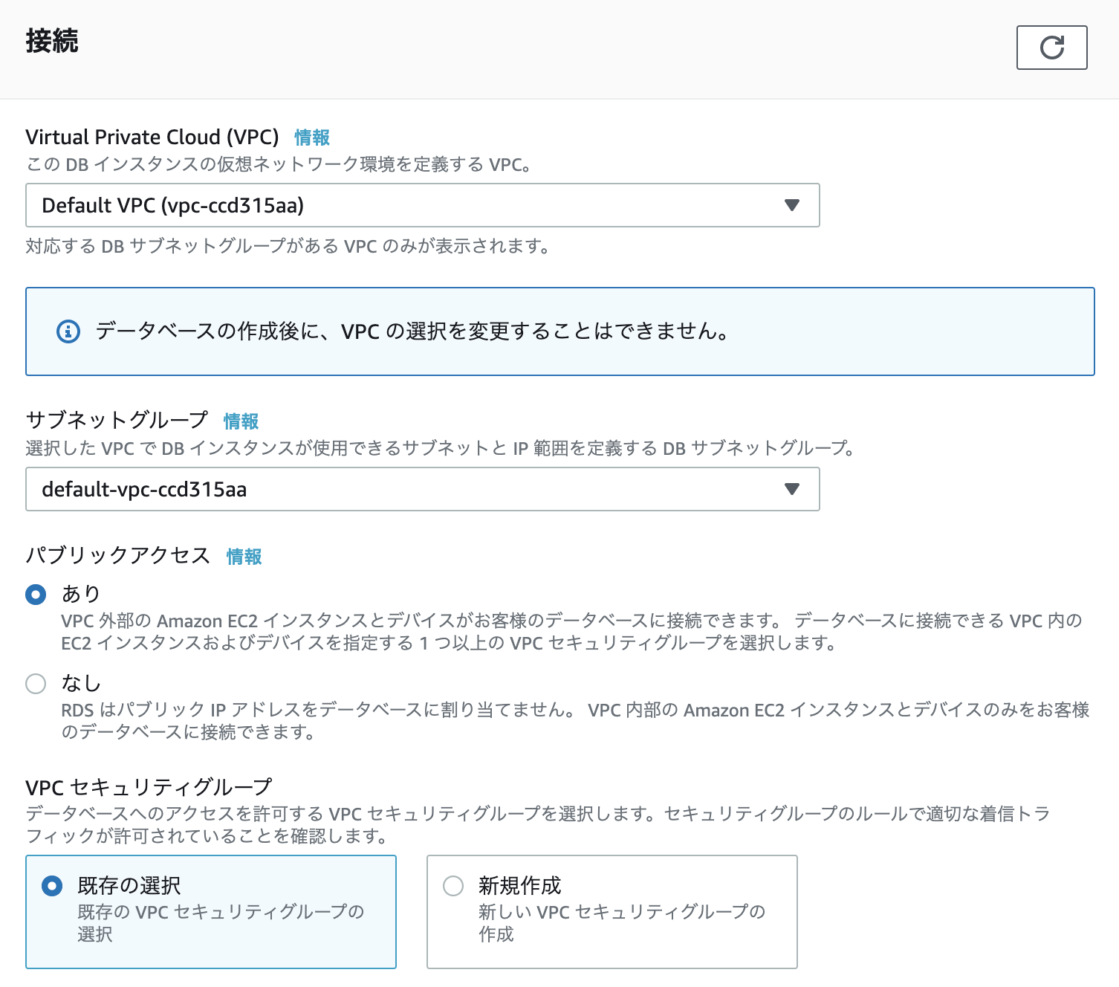Open 情報 next to Virtual Private Cloud (VPC)

coord(311,137)
